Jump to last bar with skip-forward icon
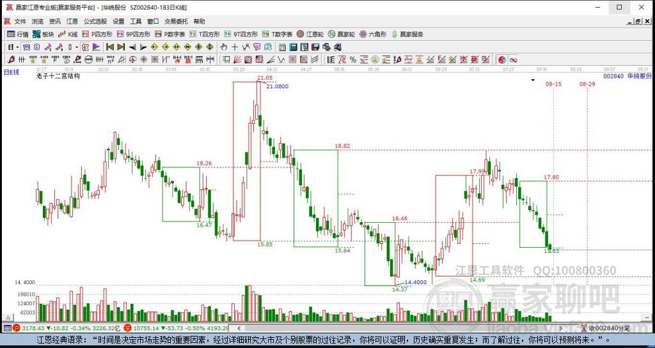 pos(121,47)
